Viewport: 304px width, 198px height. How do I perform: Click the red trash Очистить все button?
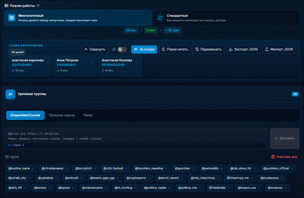click(x=284, y=157)
